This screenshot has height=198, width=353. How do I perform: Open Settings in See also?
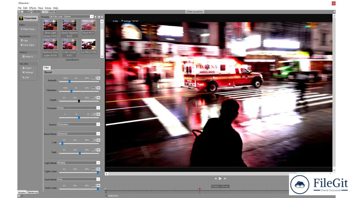tap(28, 72)
